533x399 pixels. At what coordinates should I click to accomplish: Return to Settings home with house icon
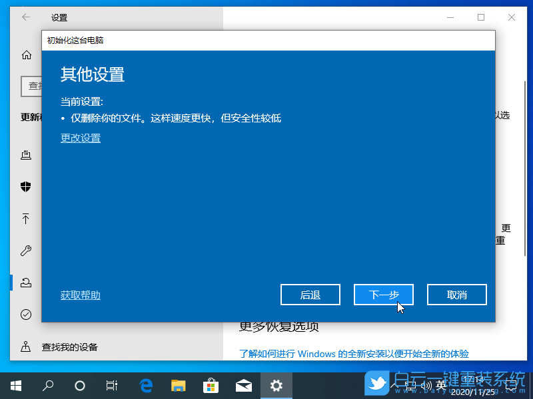pyautogui.click(x=26, y=55)
